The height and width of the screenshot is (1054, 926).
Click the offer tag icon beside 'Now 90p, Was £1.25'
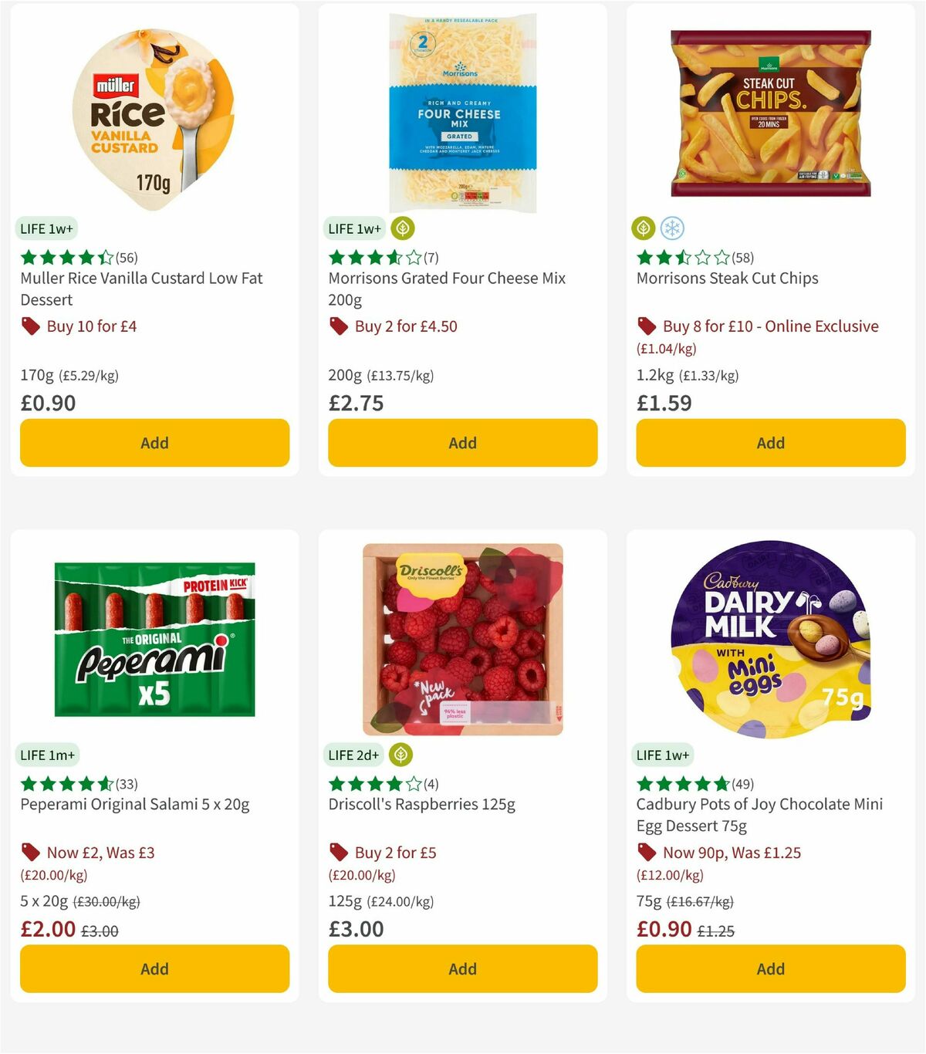coord(647,853)
